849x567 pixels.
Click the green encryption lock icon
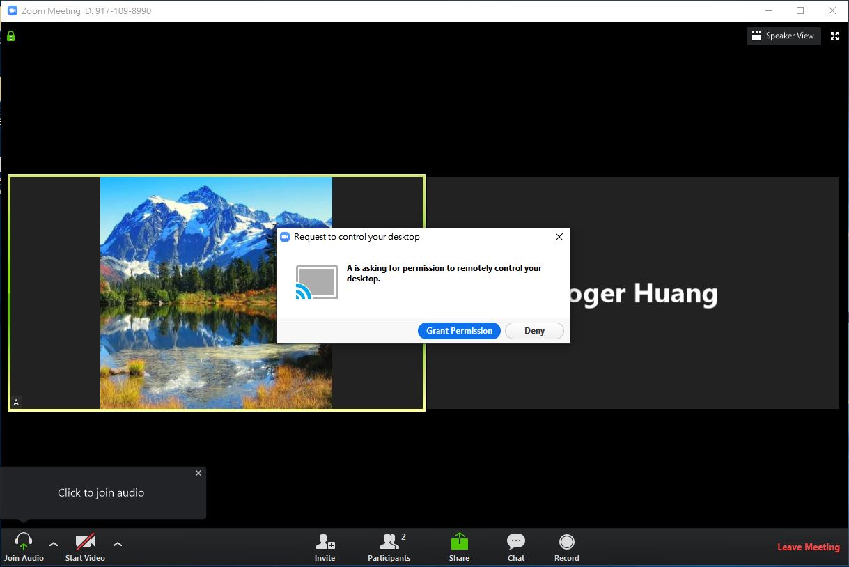(10, 36)
